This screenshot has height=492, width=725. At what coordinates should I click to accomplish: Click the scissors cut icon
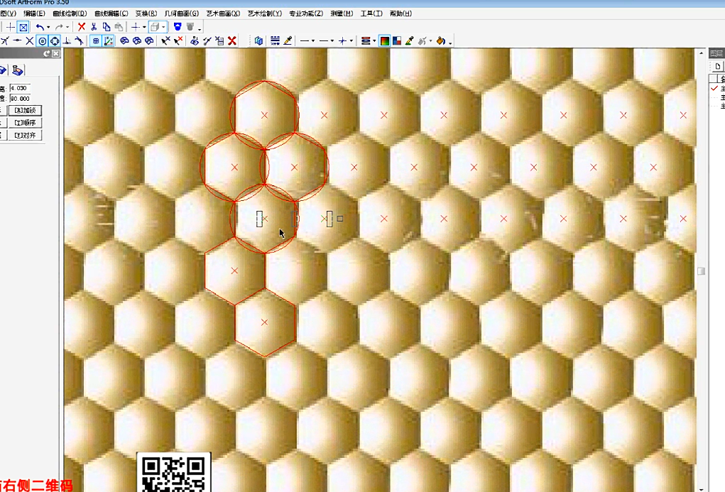(94, 27)
